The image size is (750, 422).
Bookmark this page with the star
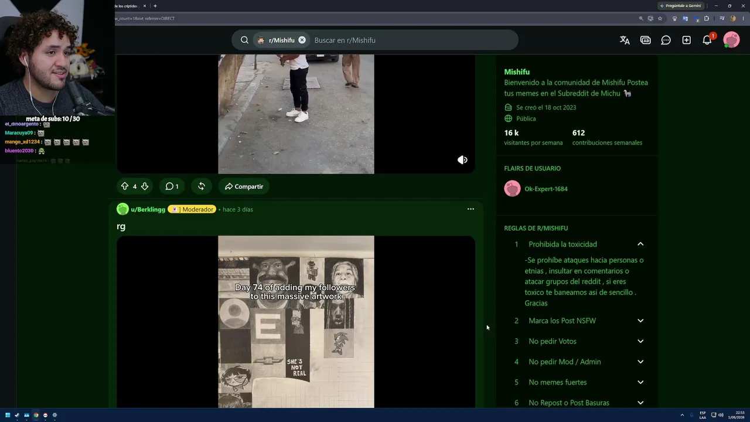click(660, 18)
